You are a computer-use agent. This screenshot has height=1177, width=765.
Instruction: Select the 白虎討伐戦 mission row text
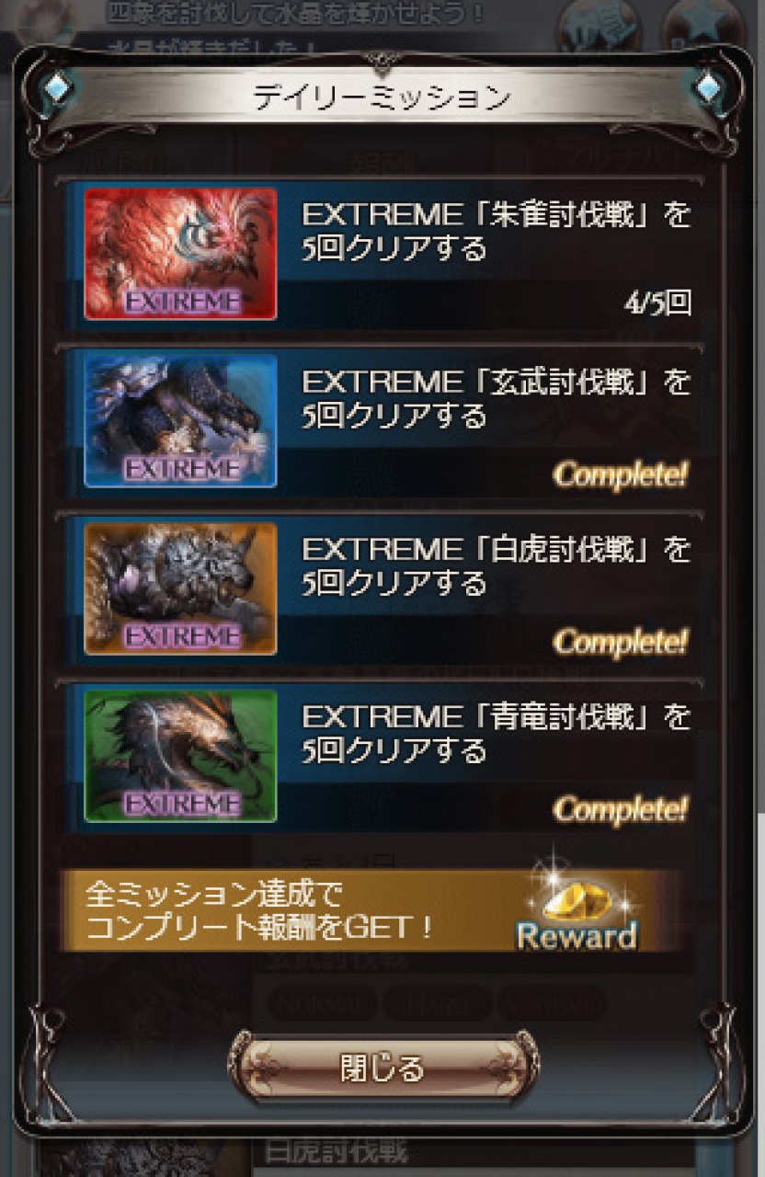[496, 566]
